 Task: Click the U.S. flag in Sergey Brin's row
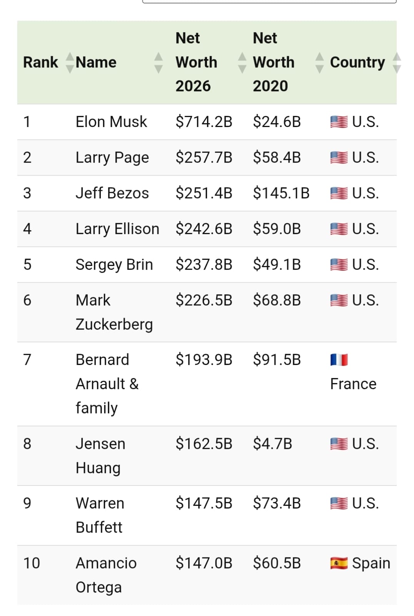pyautogui.click(x=340, y=264)
